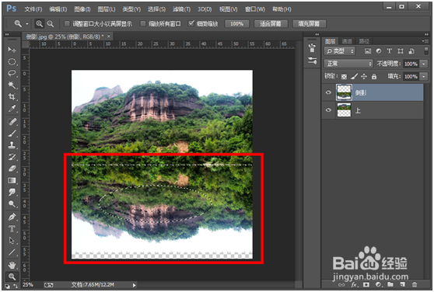Open the layers panel flyout menu

(x=425, y=41)
